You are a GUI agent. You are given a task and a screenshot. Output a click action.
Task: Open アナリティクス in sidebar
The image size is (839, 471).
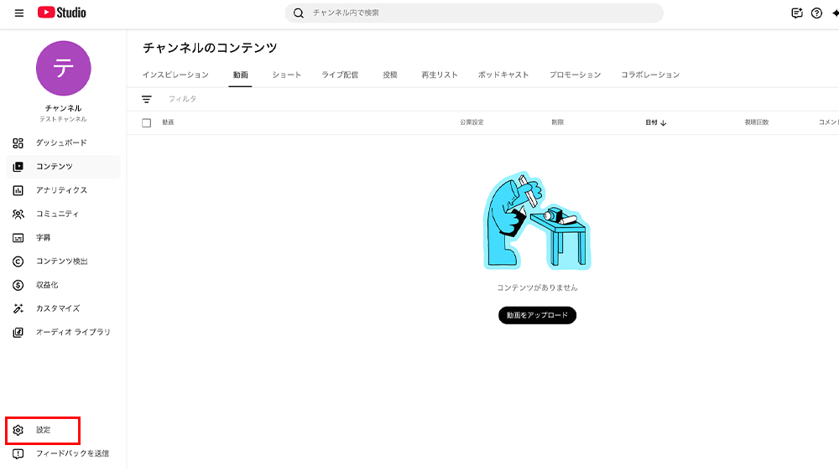(63, 190)
